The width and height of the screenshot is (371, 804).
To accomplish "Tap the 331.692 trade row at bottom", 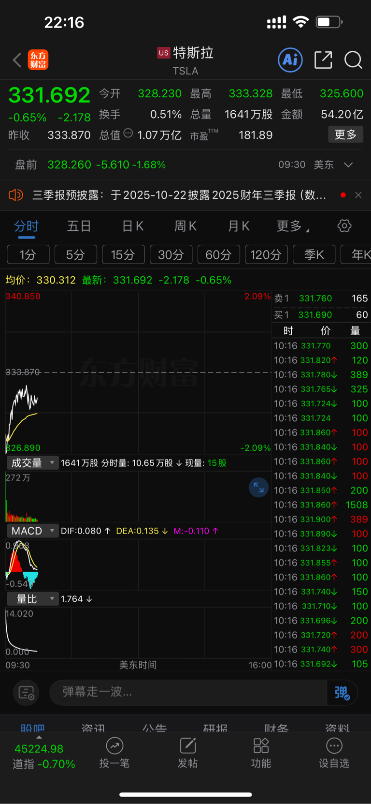I will point(321,664).
